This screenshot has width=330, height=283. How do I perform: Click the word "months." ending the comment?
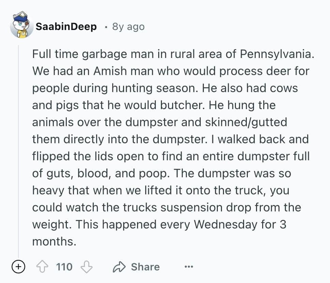(x=53, y=242)
